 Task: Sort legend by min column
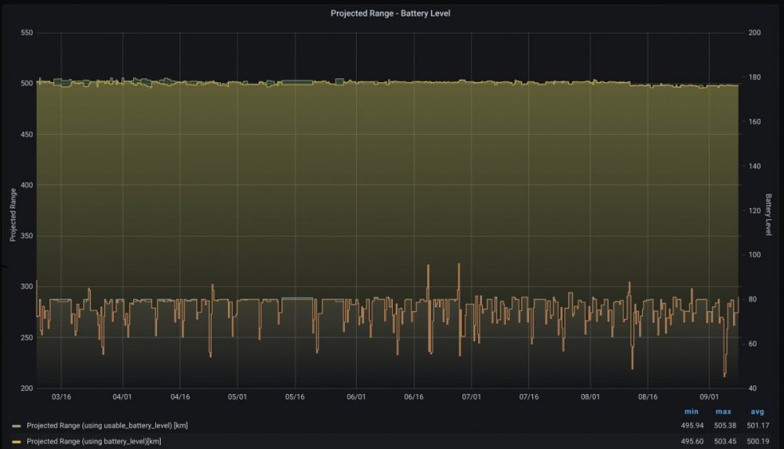click(x=691, y=411)
